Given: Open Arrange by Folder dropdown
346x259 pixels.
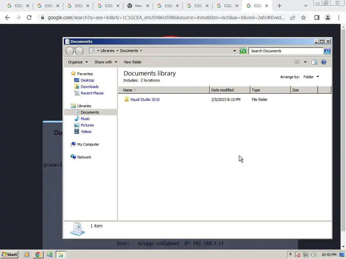Looking at the screenshot, I should click(311, 77).
